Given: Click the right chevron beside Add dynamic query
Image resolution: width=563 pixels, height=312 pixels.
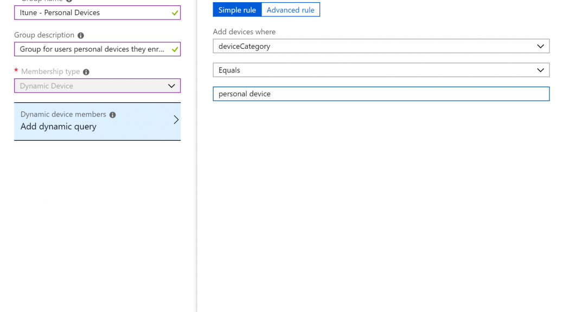Looking at the screenshot, I should [x=176, y=120].
